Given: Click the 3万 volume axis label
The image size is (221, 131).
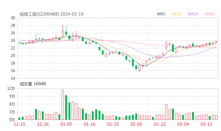Looking at the screenshot, I should (12, 112).
